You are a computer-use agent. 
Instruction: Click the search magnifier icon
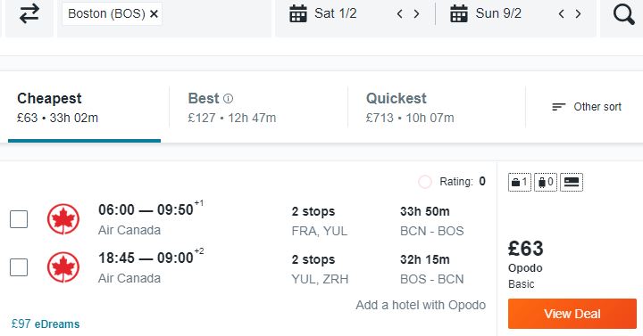pos(623,14)
